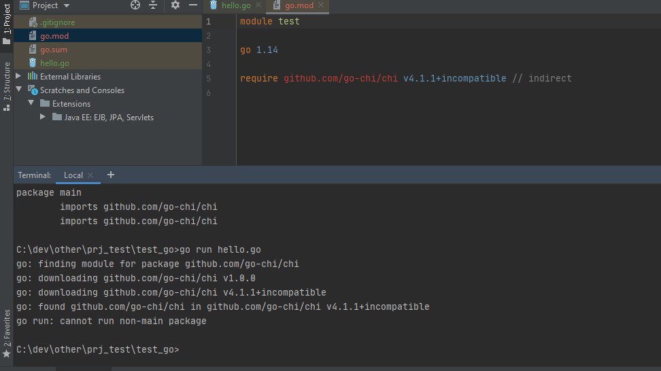Expand Java EE: EJB, JPA, Servlets folder
The image size is (661, 371).
[43, 117]
